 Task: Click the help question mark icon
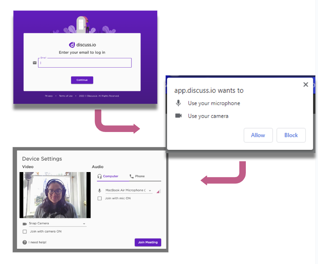pos(25,242)
